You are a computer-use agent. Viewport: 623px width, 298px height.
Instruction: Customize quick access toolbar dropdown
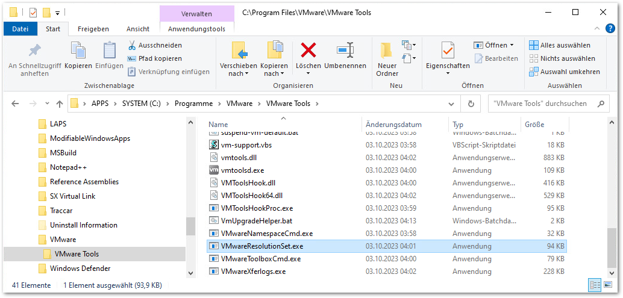pyautogui.click(x=57, y=13)
